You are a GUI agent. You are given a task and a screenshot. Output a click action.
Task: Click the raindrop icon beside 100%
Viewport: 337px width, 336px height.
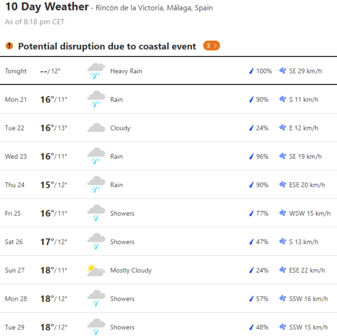coord(251,71)
